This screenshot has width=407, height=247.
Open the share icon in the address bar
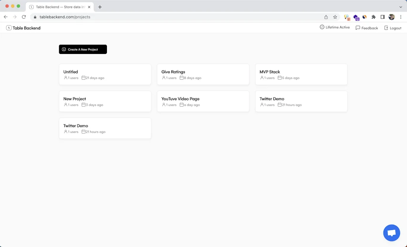326,17
